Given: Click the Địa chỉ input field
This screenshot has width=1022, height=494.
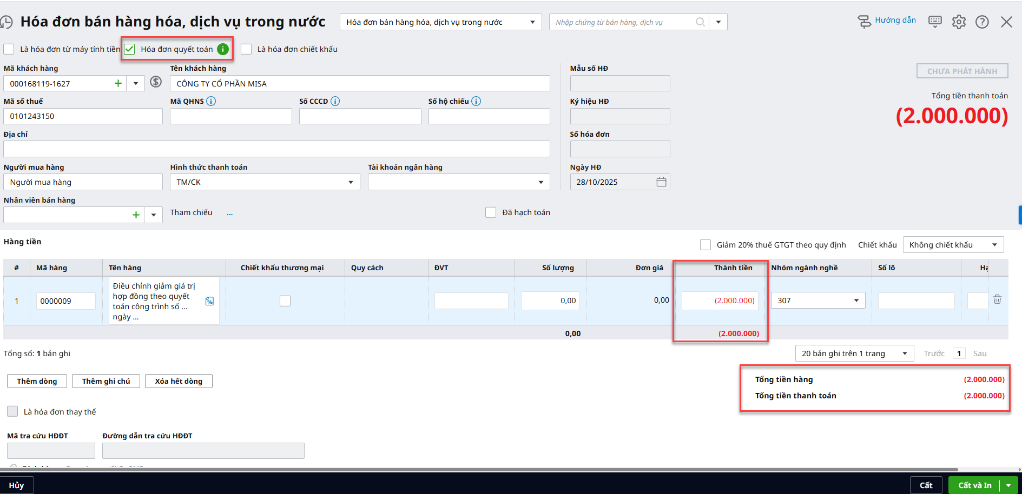Looking at the screenshot, I should click(276, 149).
